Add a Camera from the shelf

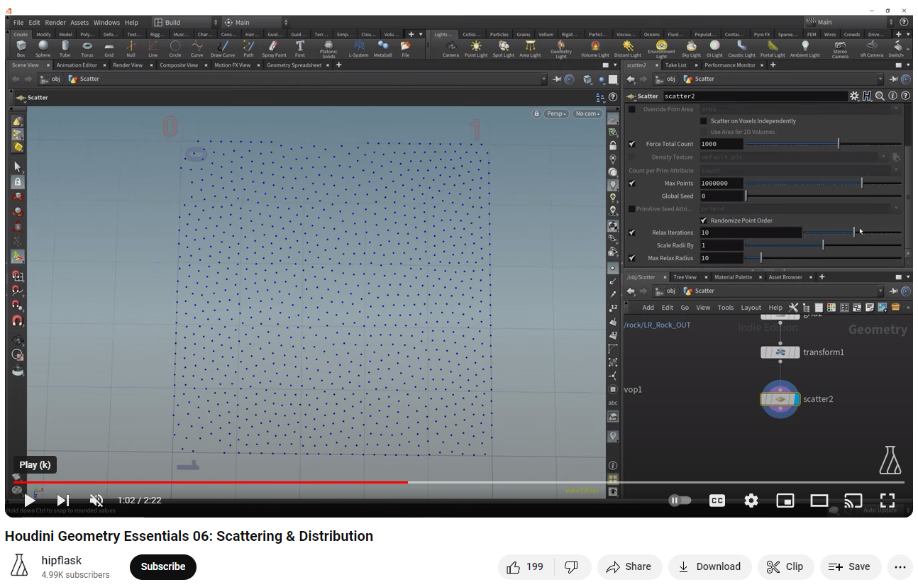pyautogui.click(x=450, y=48)
